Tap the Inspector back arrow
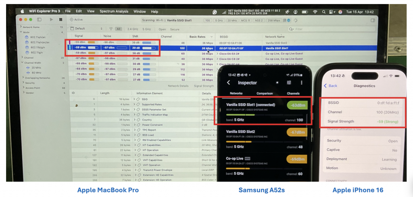This screenshot has width=413, height=197. (x=229, y=83)
